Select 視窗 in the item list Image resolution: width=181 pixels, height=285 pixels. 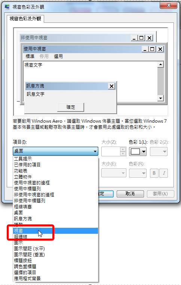pos(56,231)
